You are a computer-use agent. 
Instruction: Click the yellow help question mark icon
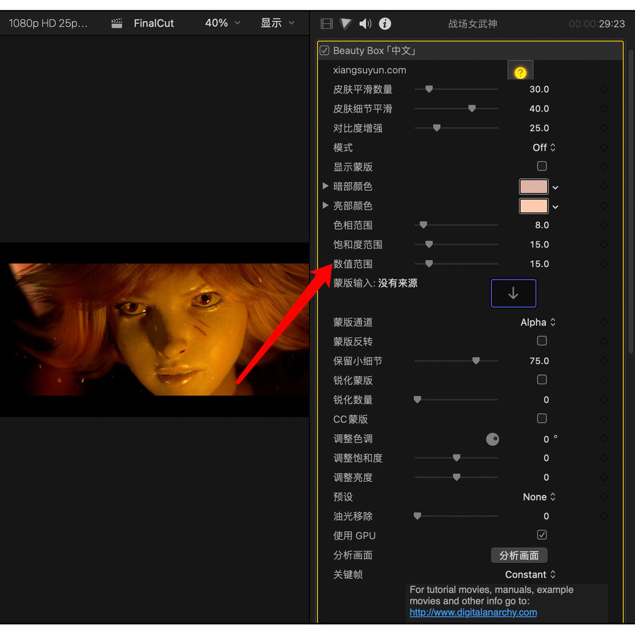[x=520, y=73]
